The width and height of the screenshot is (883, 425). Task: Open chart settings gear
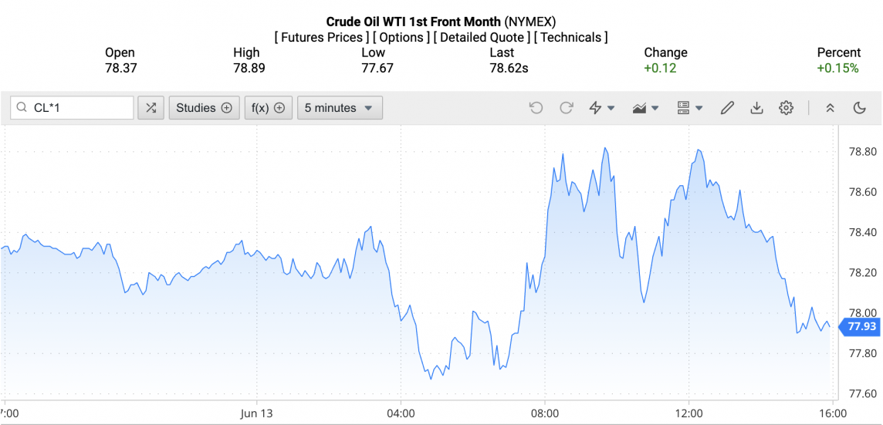(x=786, y=108)
